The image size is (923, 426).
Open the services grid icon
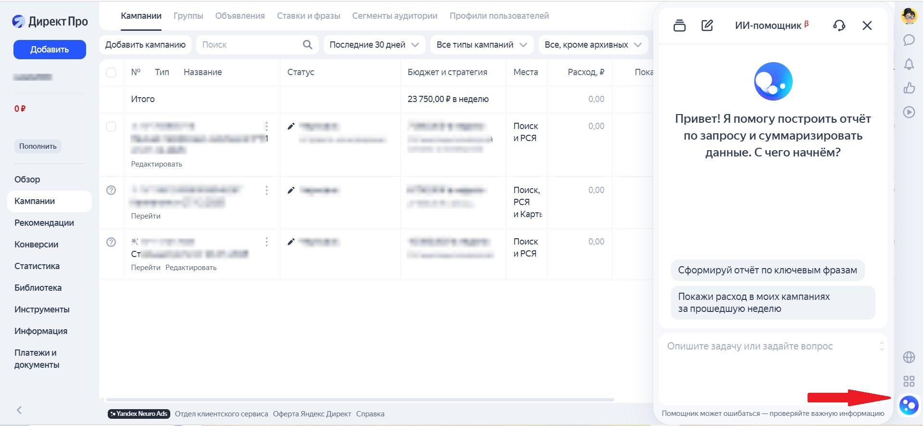click(909, 381)
